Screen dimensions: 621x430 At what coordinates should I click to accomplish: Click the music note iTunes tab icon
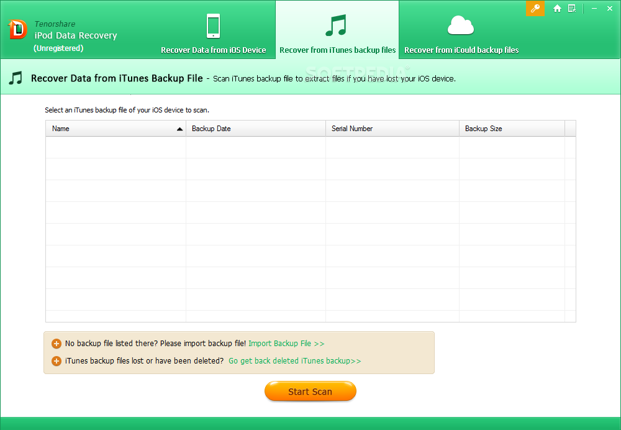(336, 25)
